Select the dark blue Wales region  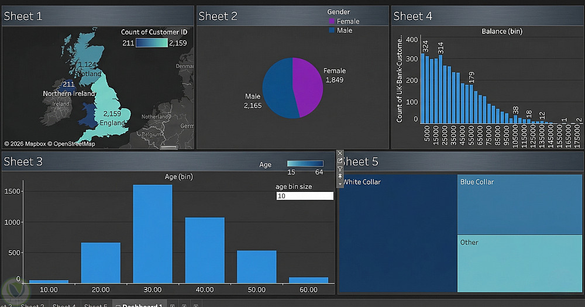pos(88,115)
